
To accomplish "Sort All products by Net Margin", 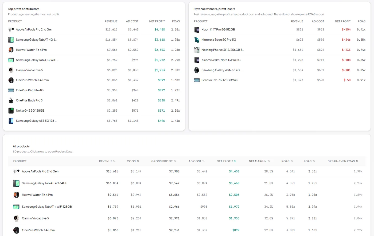I will [x=259, y=161].
